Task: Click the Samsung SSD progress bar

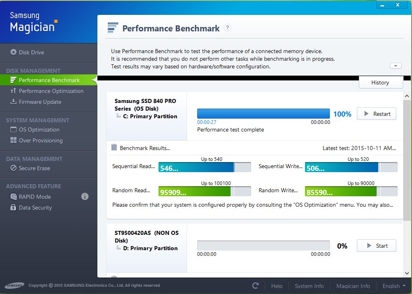Action: coord(263,114)
